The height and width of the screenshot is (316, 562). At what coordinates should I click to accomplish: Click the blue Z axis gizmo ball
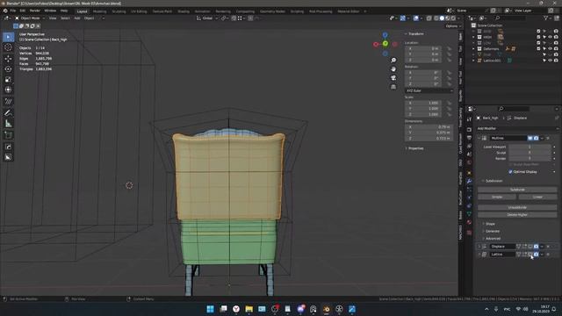(385, 35)
